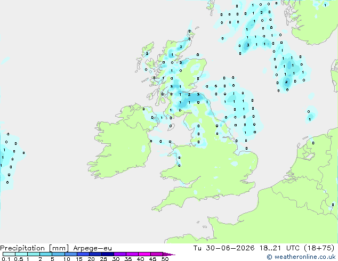Click the "0.5" legend label
The image size is (338, 261).
click(19, 259)
